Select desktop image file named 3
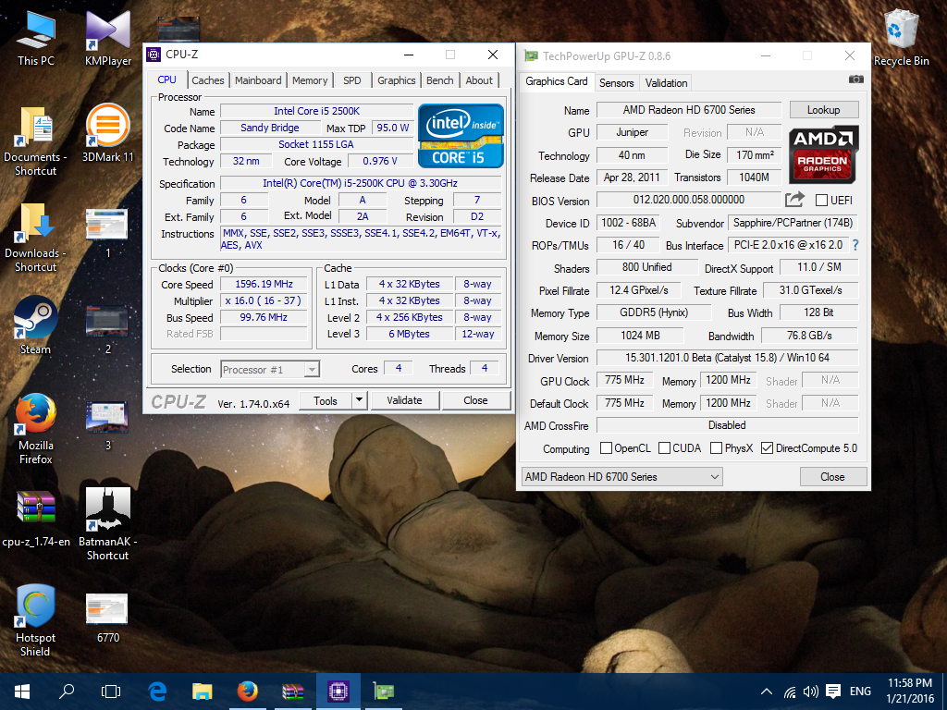Viewport: 947px width, 710px height. 107,426
